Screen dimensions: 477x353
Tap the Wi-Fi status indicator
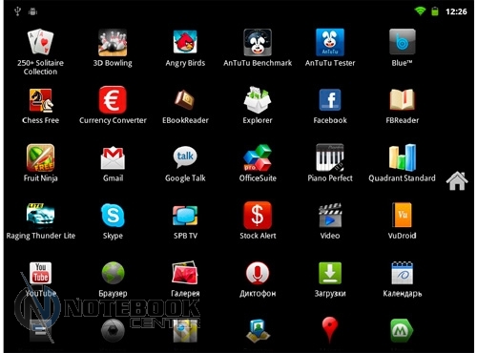pos(420,11)
